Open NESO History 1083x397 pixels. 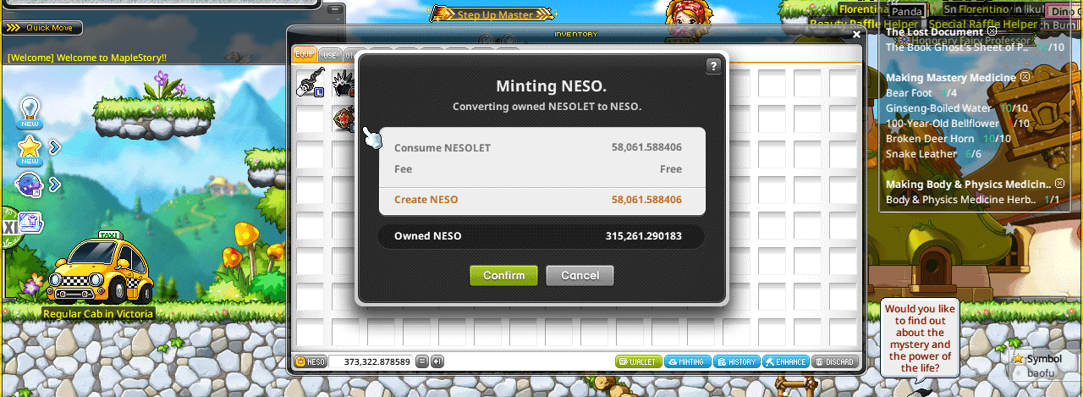(736, 361)
